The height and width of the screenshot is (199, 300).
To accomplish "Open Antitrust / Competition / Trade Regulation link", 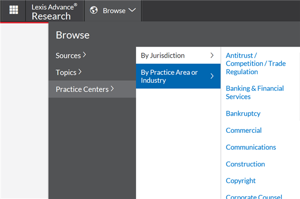I will click(x=256, y=64).
